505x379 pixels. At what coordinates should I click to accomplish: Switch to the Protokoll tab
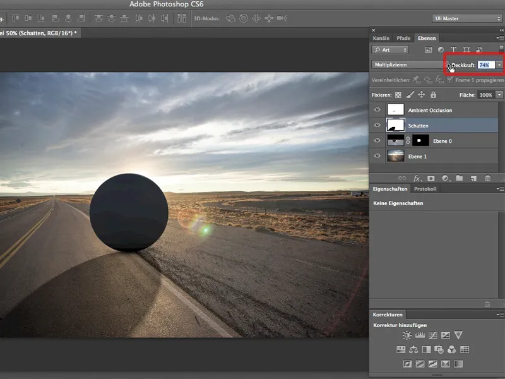[425, 189]
